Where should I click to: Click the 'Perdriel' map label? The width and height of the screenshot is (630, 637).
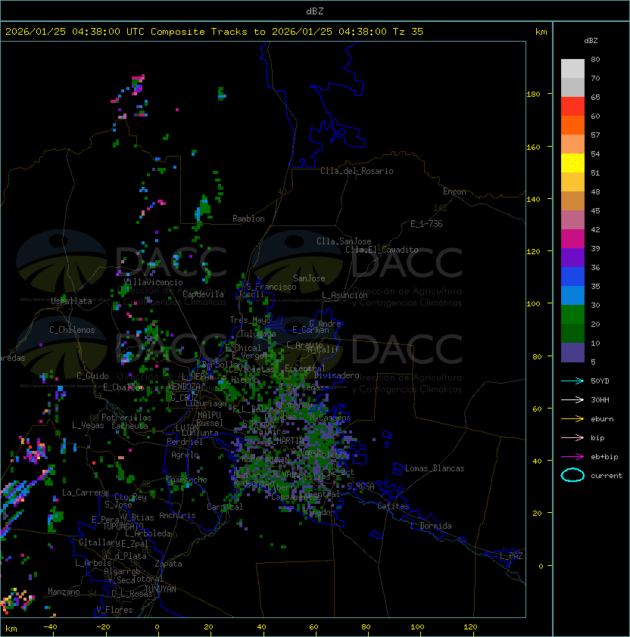[x=185, y=441]
